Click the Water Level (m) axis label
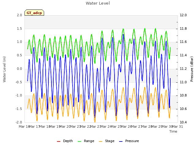This screenshot has width=196, height=147. (5, 69)
